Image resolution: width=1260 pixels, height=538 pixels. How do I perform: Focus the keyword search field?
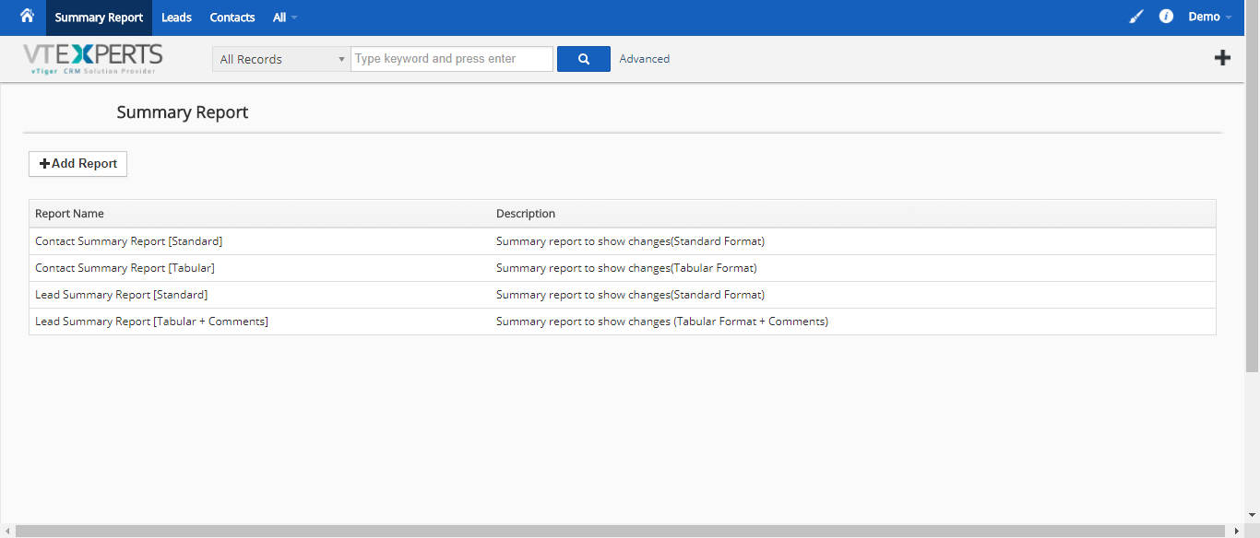coord(452,59)
